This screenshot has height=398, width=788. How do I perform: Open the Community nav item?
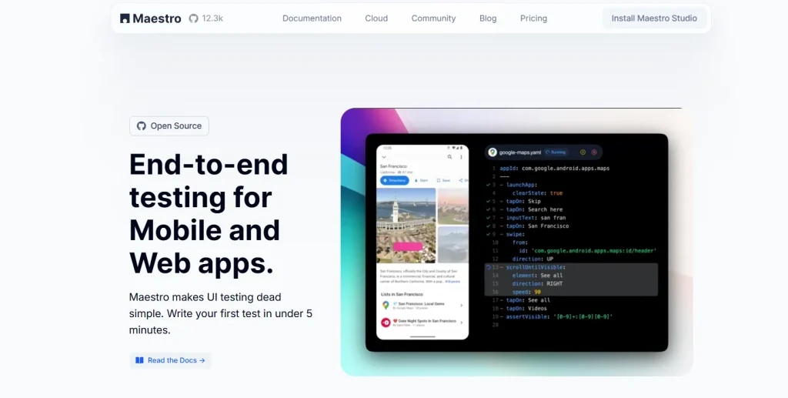(433, 18)
